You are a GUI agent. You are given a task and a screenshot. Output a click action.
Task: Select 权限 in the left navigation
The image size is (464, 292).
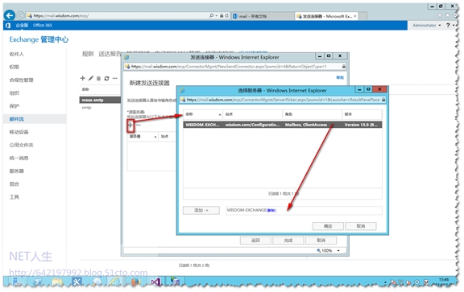pos(14,67)
